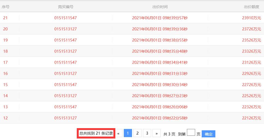This screenshot has height=139, width=264.
Task: Click bid time 09时31分33秒
Action: pyautogui.click(x=175, y=73)
